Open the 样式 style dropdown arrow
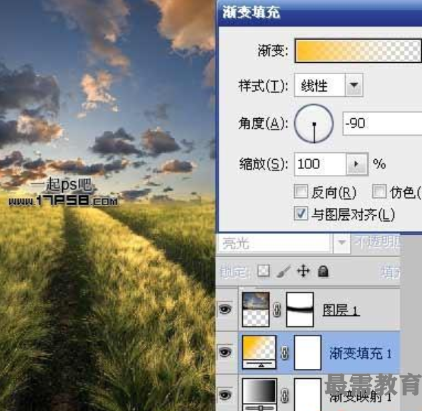The height and width of the screenshot is (411, 426). (354, 86)
